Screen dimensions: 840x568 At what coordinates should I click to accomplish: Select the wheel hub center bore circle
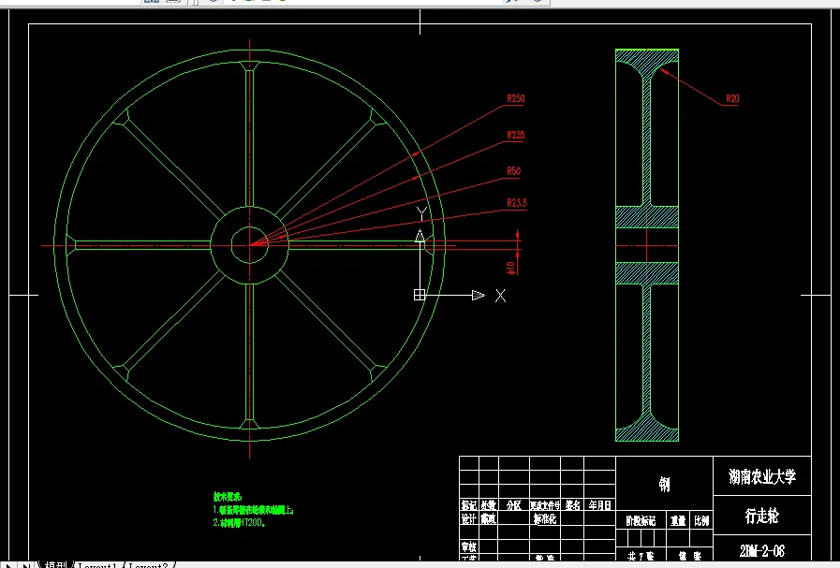coord(250,245)
